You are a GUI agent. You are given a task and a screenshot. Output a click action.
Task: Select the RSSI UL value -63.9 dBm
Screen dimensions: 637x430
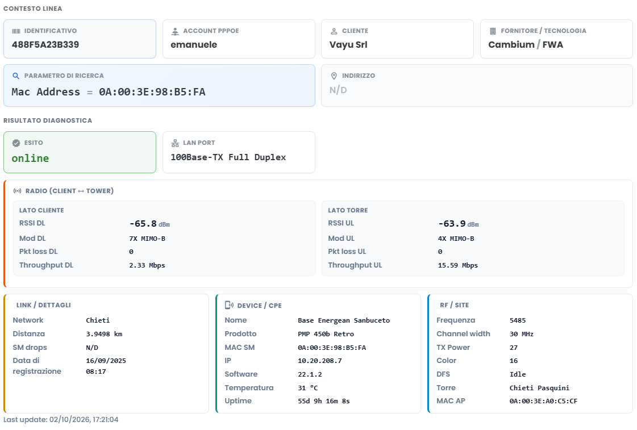click(459, 224)
